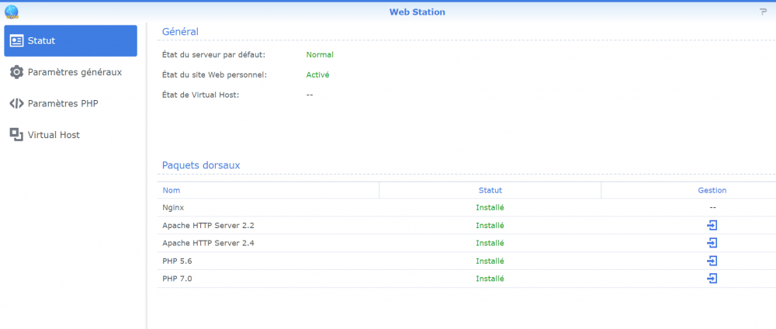Click the Virtual Host overlapping squares icon
This screenshot has height=329, width=776.
tap(16, 134)
